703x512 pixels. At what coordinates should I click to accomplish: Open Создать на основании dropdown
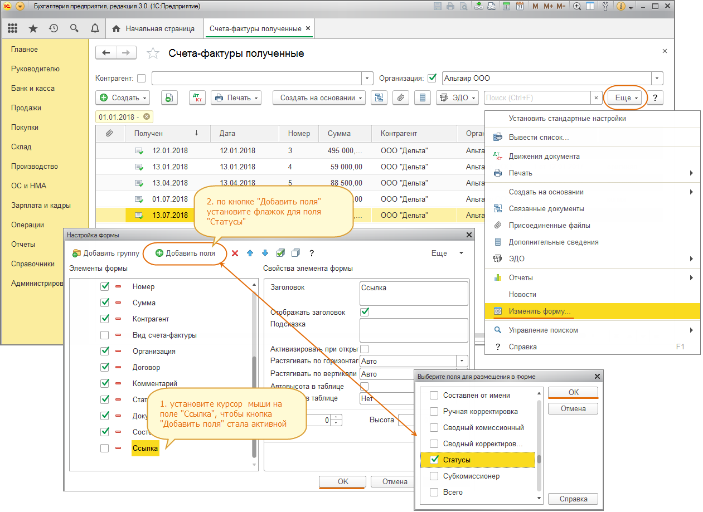319,97
